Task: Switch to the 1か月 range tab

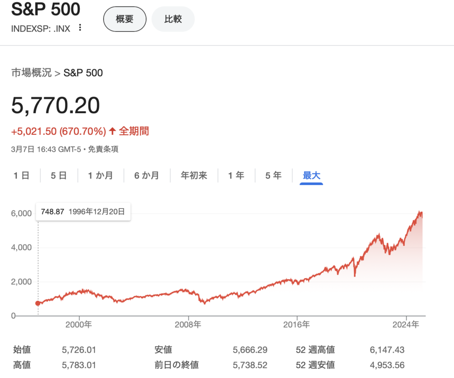Action: pos(100,175)
